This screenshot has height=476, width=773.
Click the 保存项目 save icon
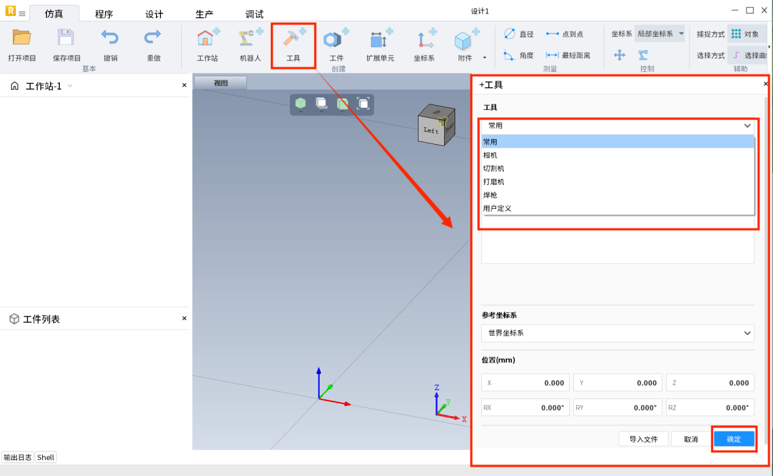coord(66,38)
